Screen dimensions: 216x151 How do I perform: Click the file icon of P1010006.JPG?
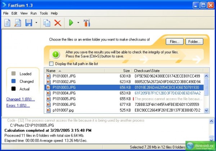tap(49, 105)
